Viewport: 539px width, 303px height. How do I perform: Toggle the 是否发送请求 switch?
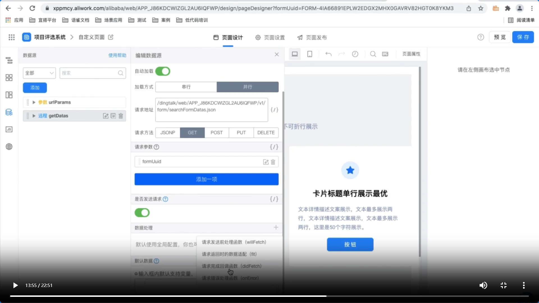click(x=142, y=213)
